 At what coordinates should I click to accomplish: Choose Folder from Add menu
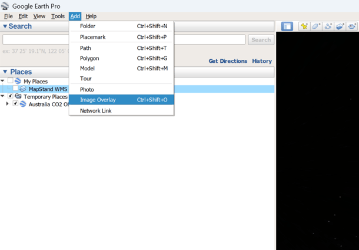[x=121, y=26]
